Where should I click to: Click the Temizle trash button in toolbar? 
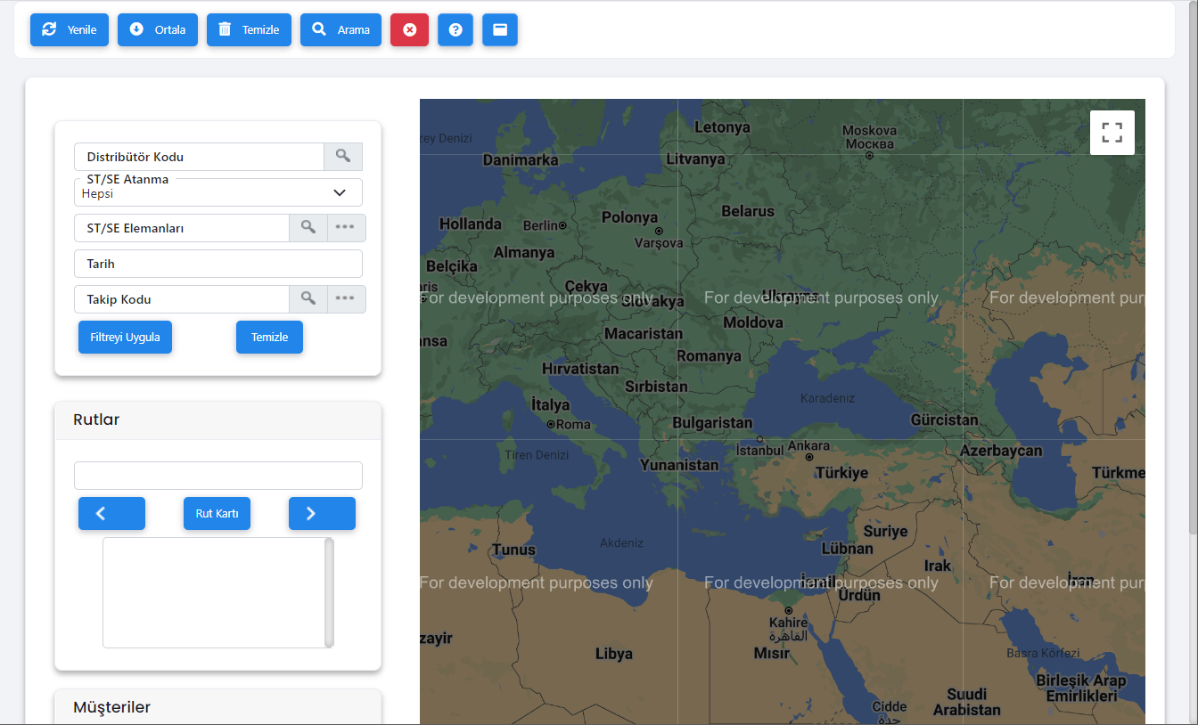tap(249, 29)
